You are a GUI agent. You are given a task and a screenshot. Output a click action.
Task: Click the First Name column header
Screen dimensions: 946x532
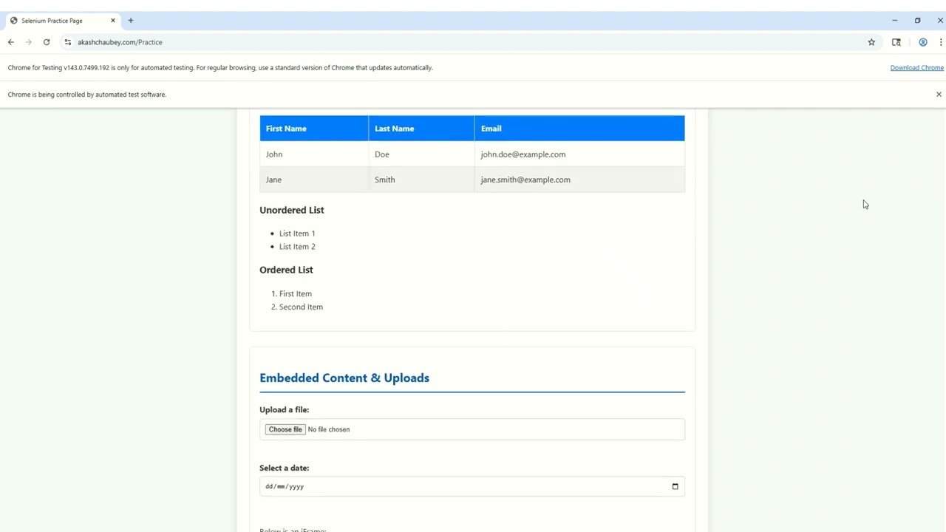pyautogui.click(x=314, y=129)
